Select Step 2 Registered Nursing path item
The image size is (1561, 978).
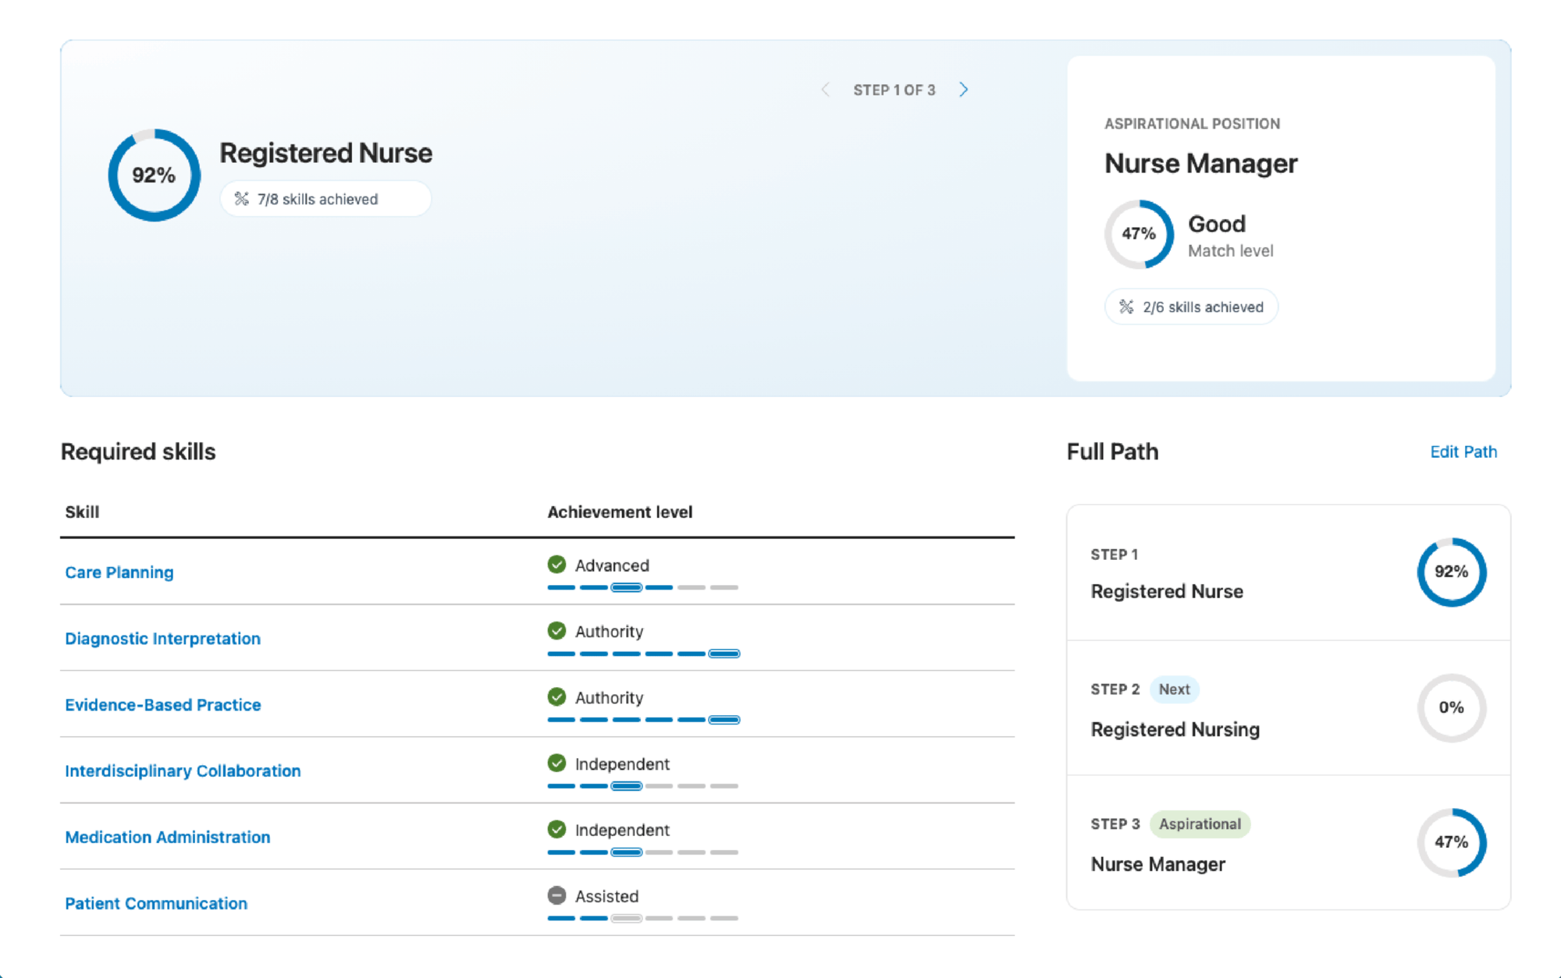tap(1288, 708)
